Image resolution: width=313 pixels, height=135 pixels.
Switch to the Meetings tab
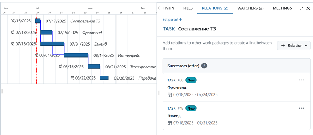[x=282, y=8]
